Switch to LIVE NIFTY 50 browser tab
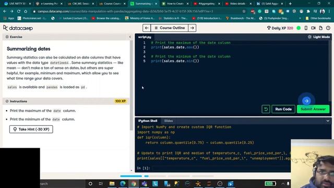The image size is (334, 188). tap(17, 4)
